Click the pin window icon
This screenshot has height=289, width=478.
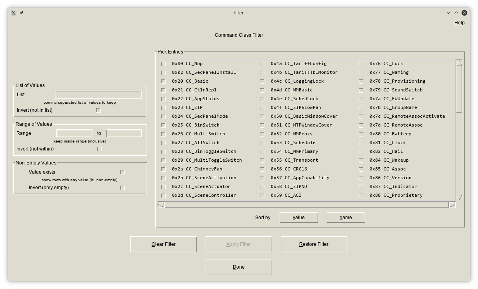coord(22,13)
